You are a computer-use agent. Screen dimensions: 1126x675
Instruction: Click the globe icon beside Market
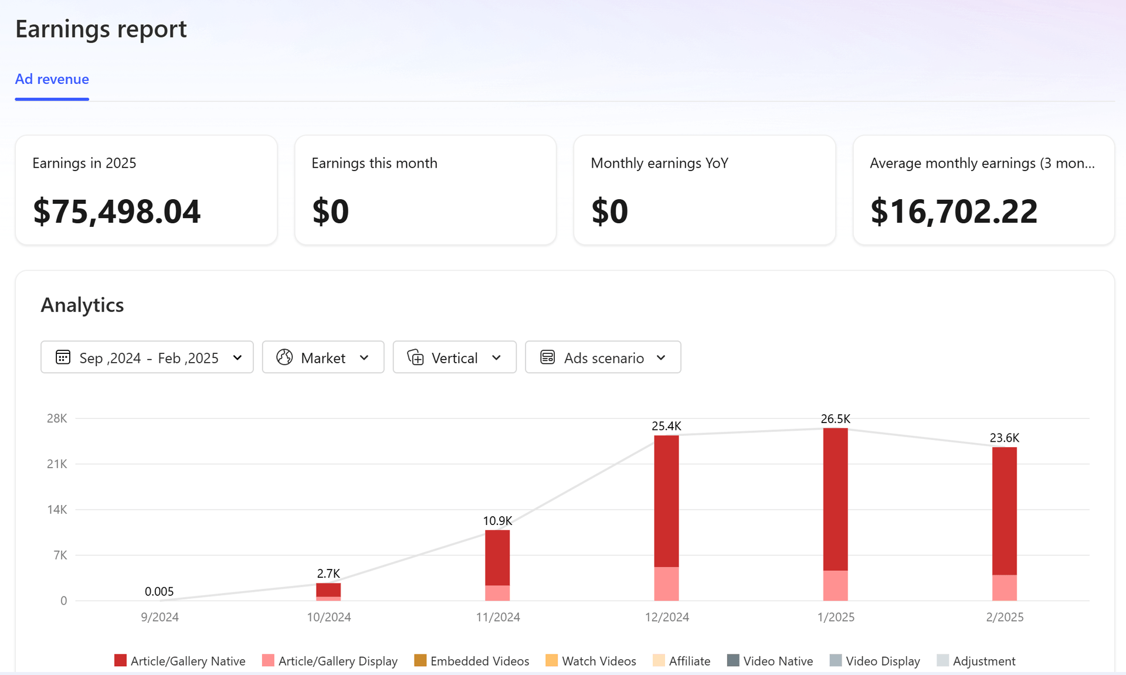[284, 357]
